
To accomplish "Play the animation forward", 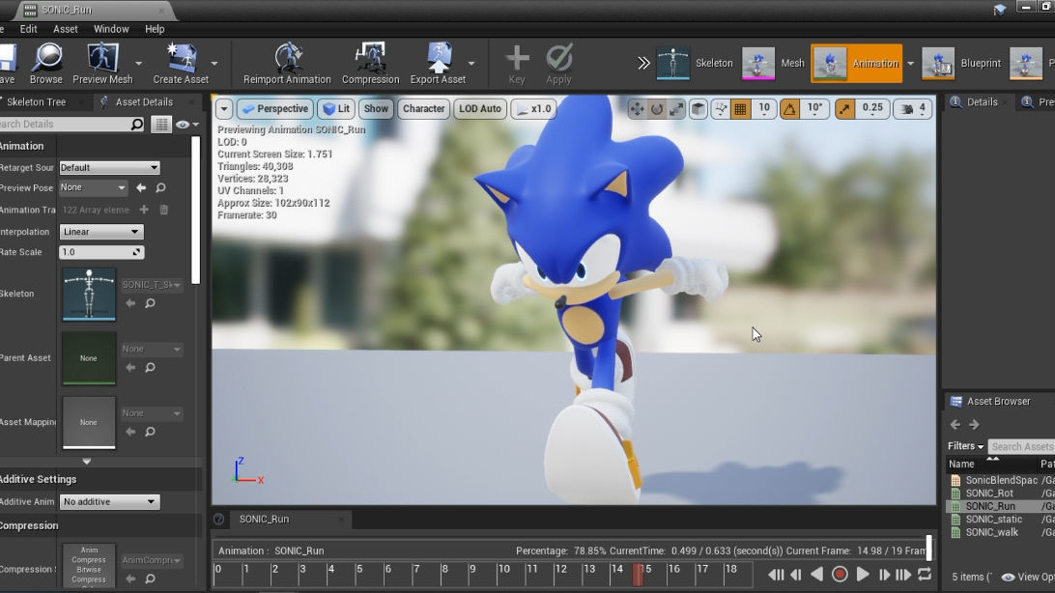I will click(862, 575).
